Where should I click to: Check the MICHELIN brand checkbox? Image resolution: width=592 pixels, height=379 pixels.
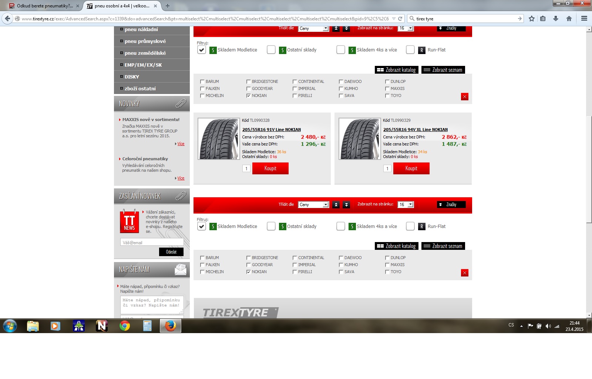(202, 96)
